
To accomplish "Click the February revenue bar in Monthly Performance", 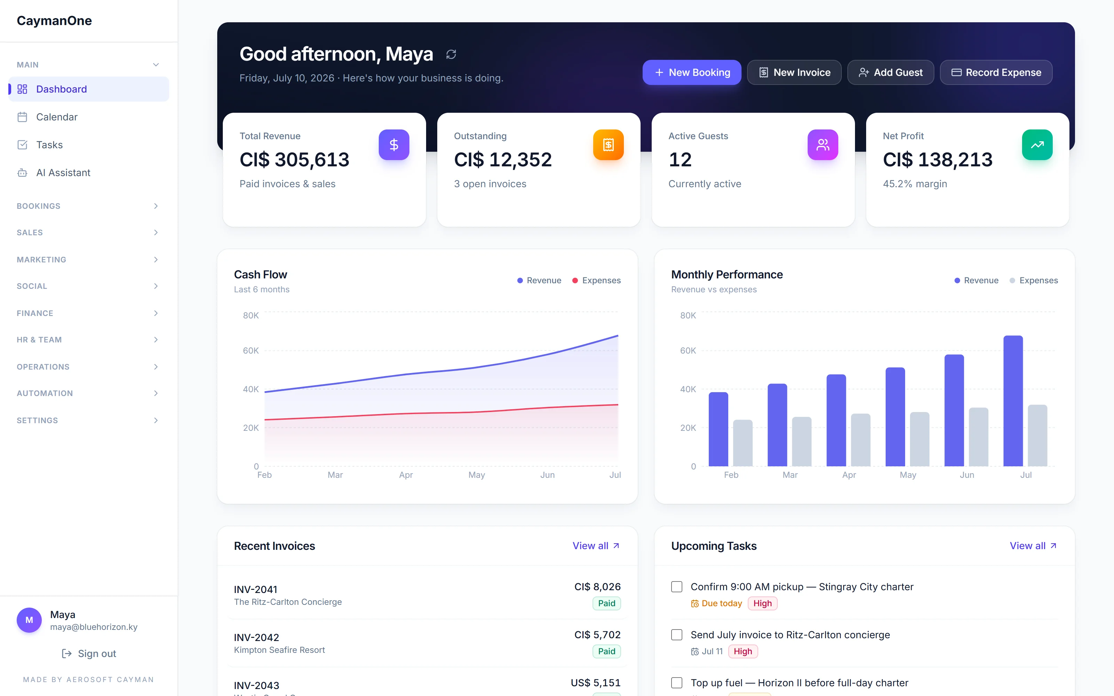I will (x=719, y=429).
